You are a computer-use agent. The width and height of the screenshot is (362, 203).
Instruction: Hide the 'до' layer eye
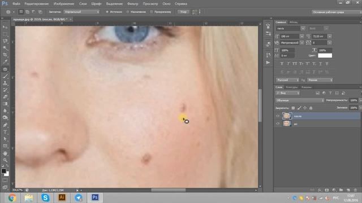278,123
